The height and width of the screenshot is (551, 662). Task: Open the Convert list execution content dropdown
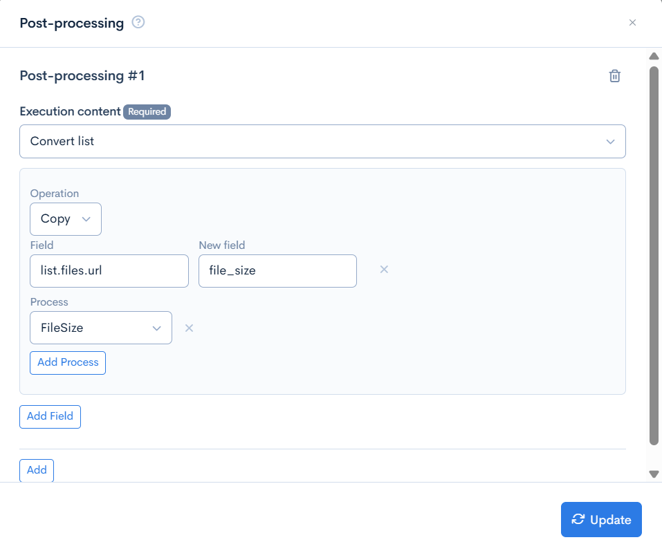pos(322,141)
